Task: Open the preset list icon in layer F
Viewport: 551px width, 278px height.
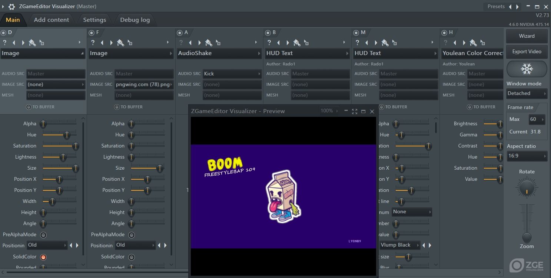Action: 130,43
